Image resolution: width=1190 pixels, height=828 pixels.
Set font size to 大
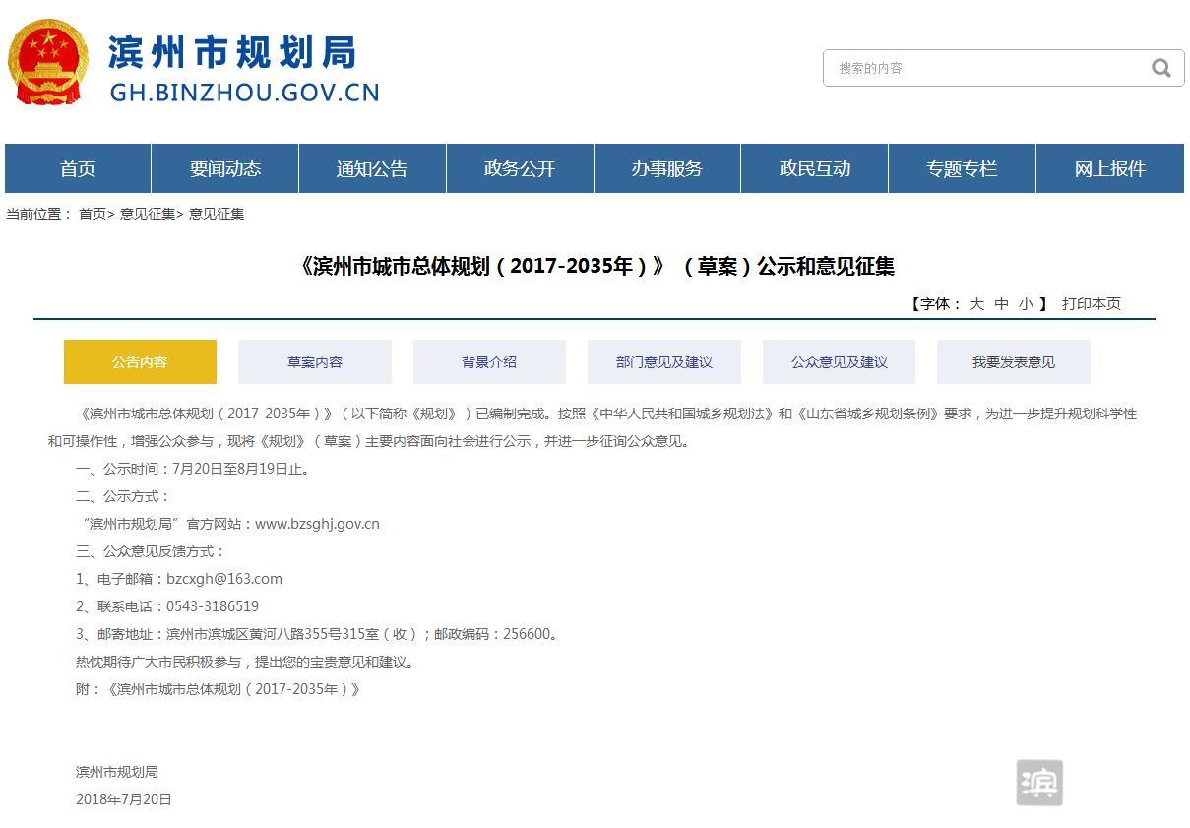(x=976, y=303)
